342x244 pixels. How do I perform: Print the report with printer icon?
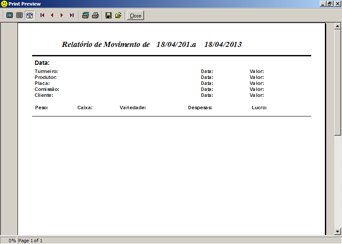point(95,15)
